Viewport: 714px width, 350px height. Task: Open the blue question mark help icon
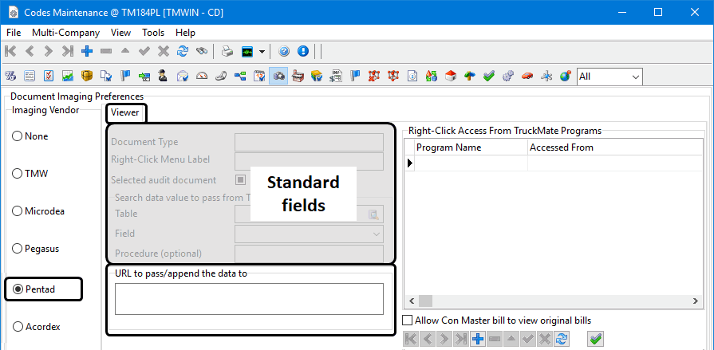[x=284, y=52]
